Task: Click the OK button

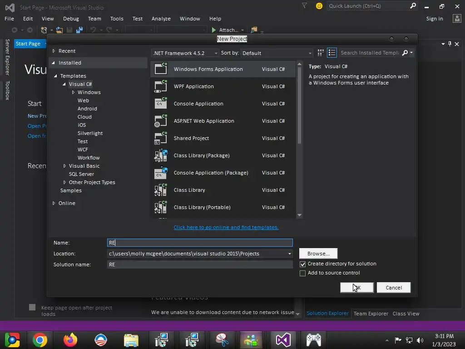Action: [357, 287]
